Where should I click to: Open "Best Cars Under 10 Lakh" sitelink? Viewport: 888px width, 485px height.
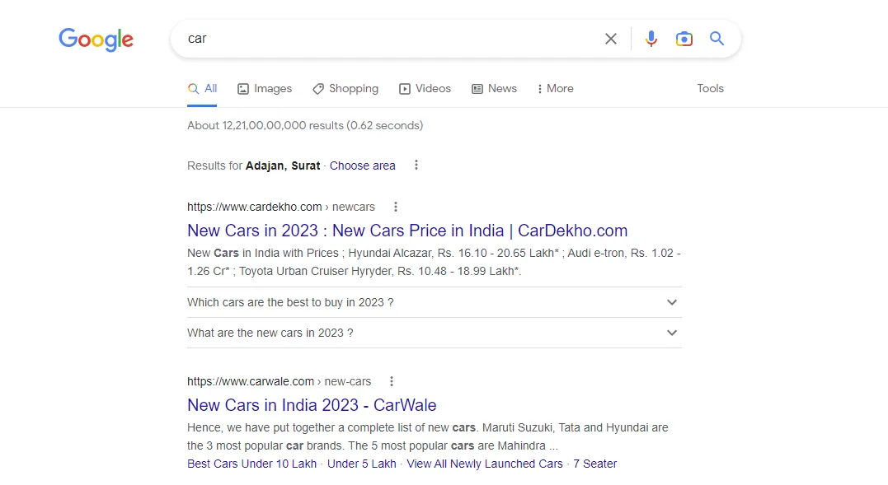click(x=251, y=464)
